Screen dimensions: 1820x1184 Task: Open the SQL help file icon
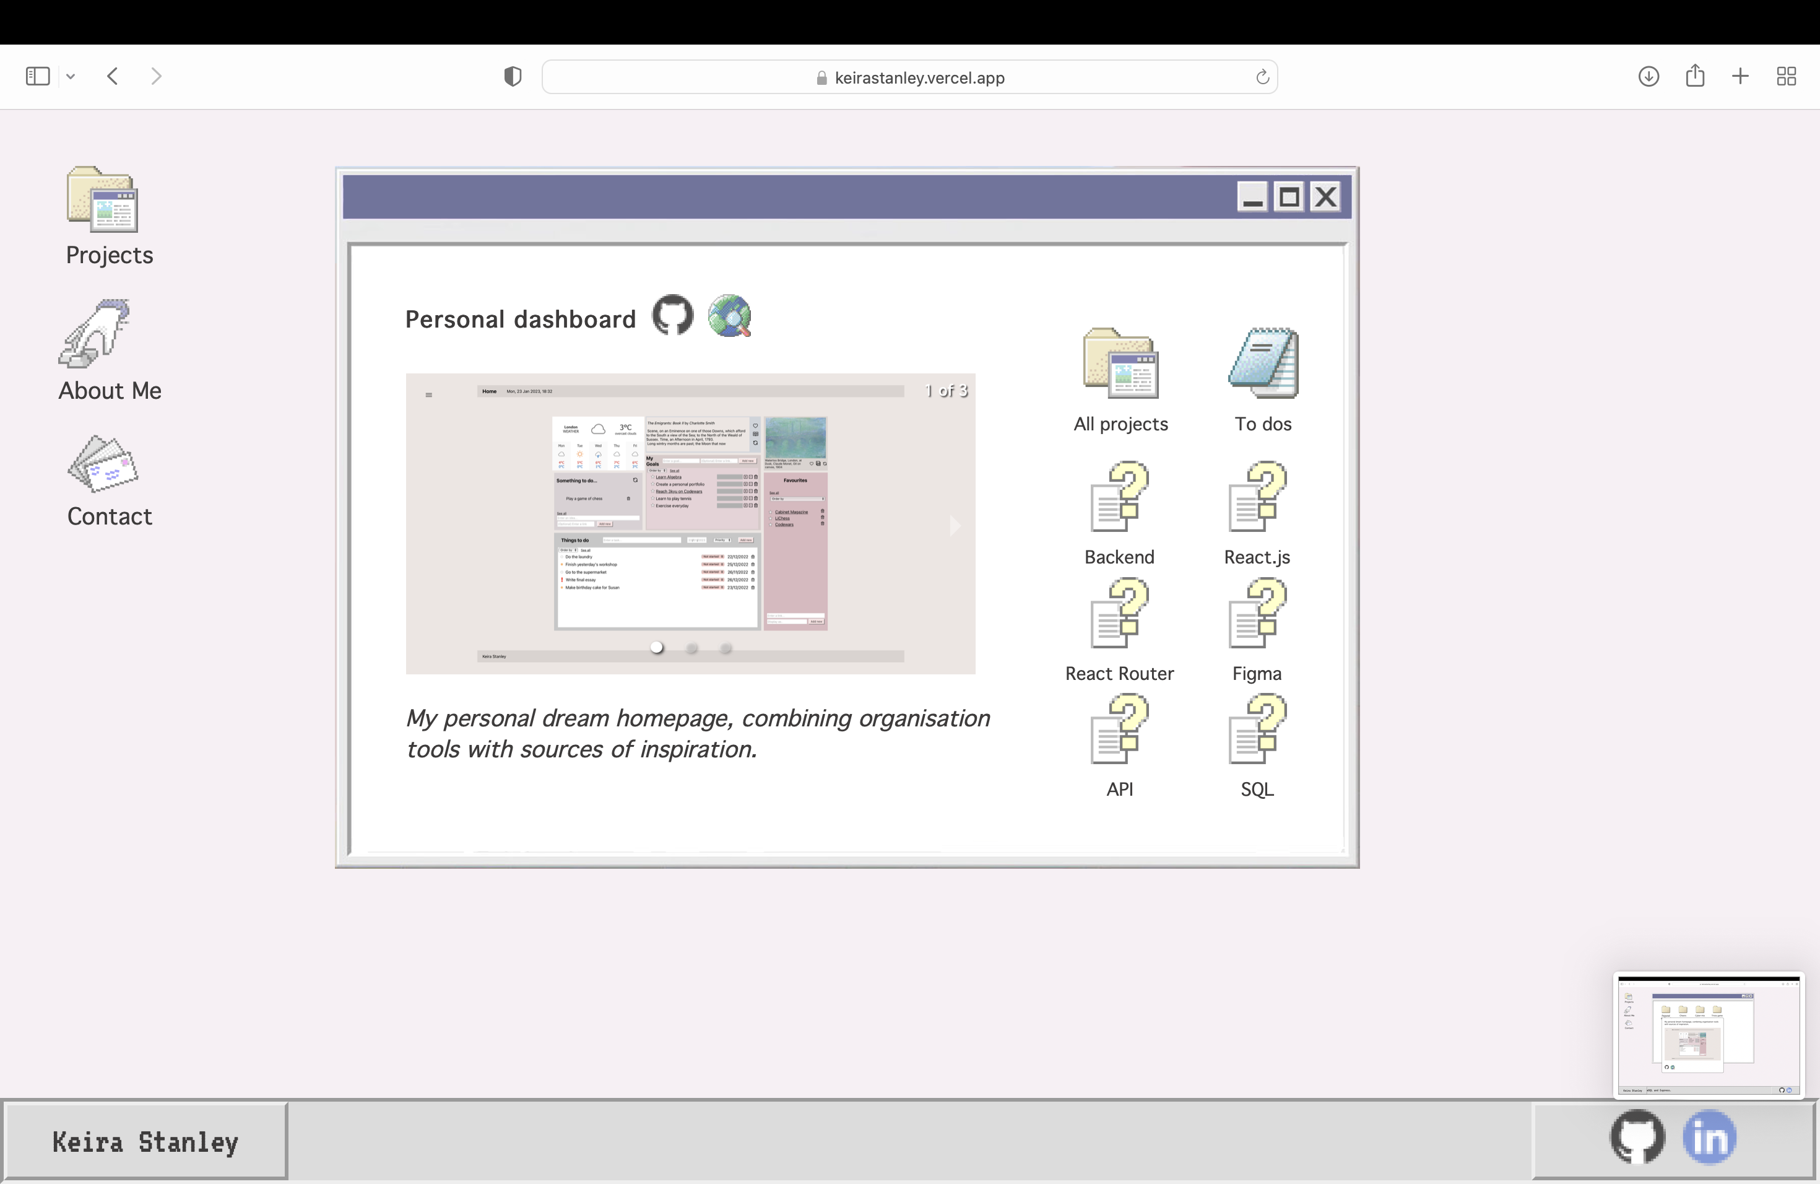pos(1257,729)
